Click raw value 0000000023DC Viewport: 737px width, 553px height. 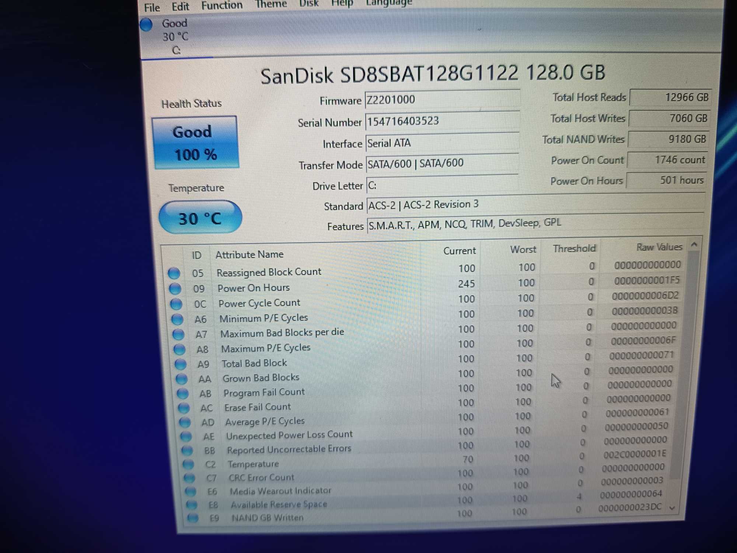(x=630, y=507)
